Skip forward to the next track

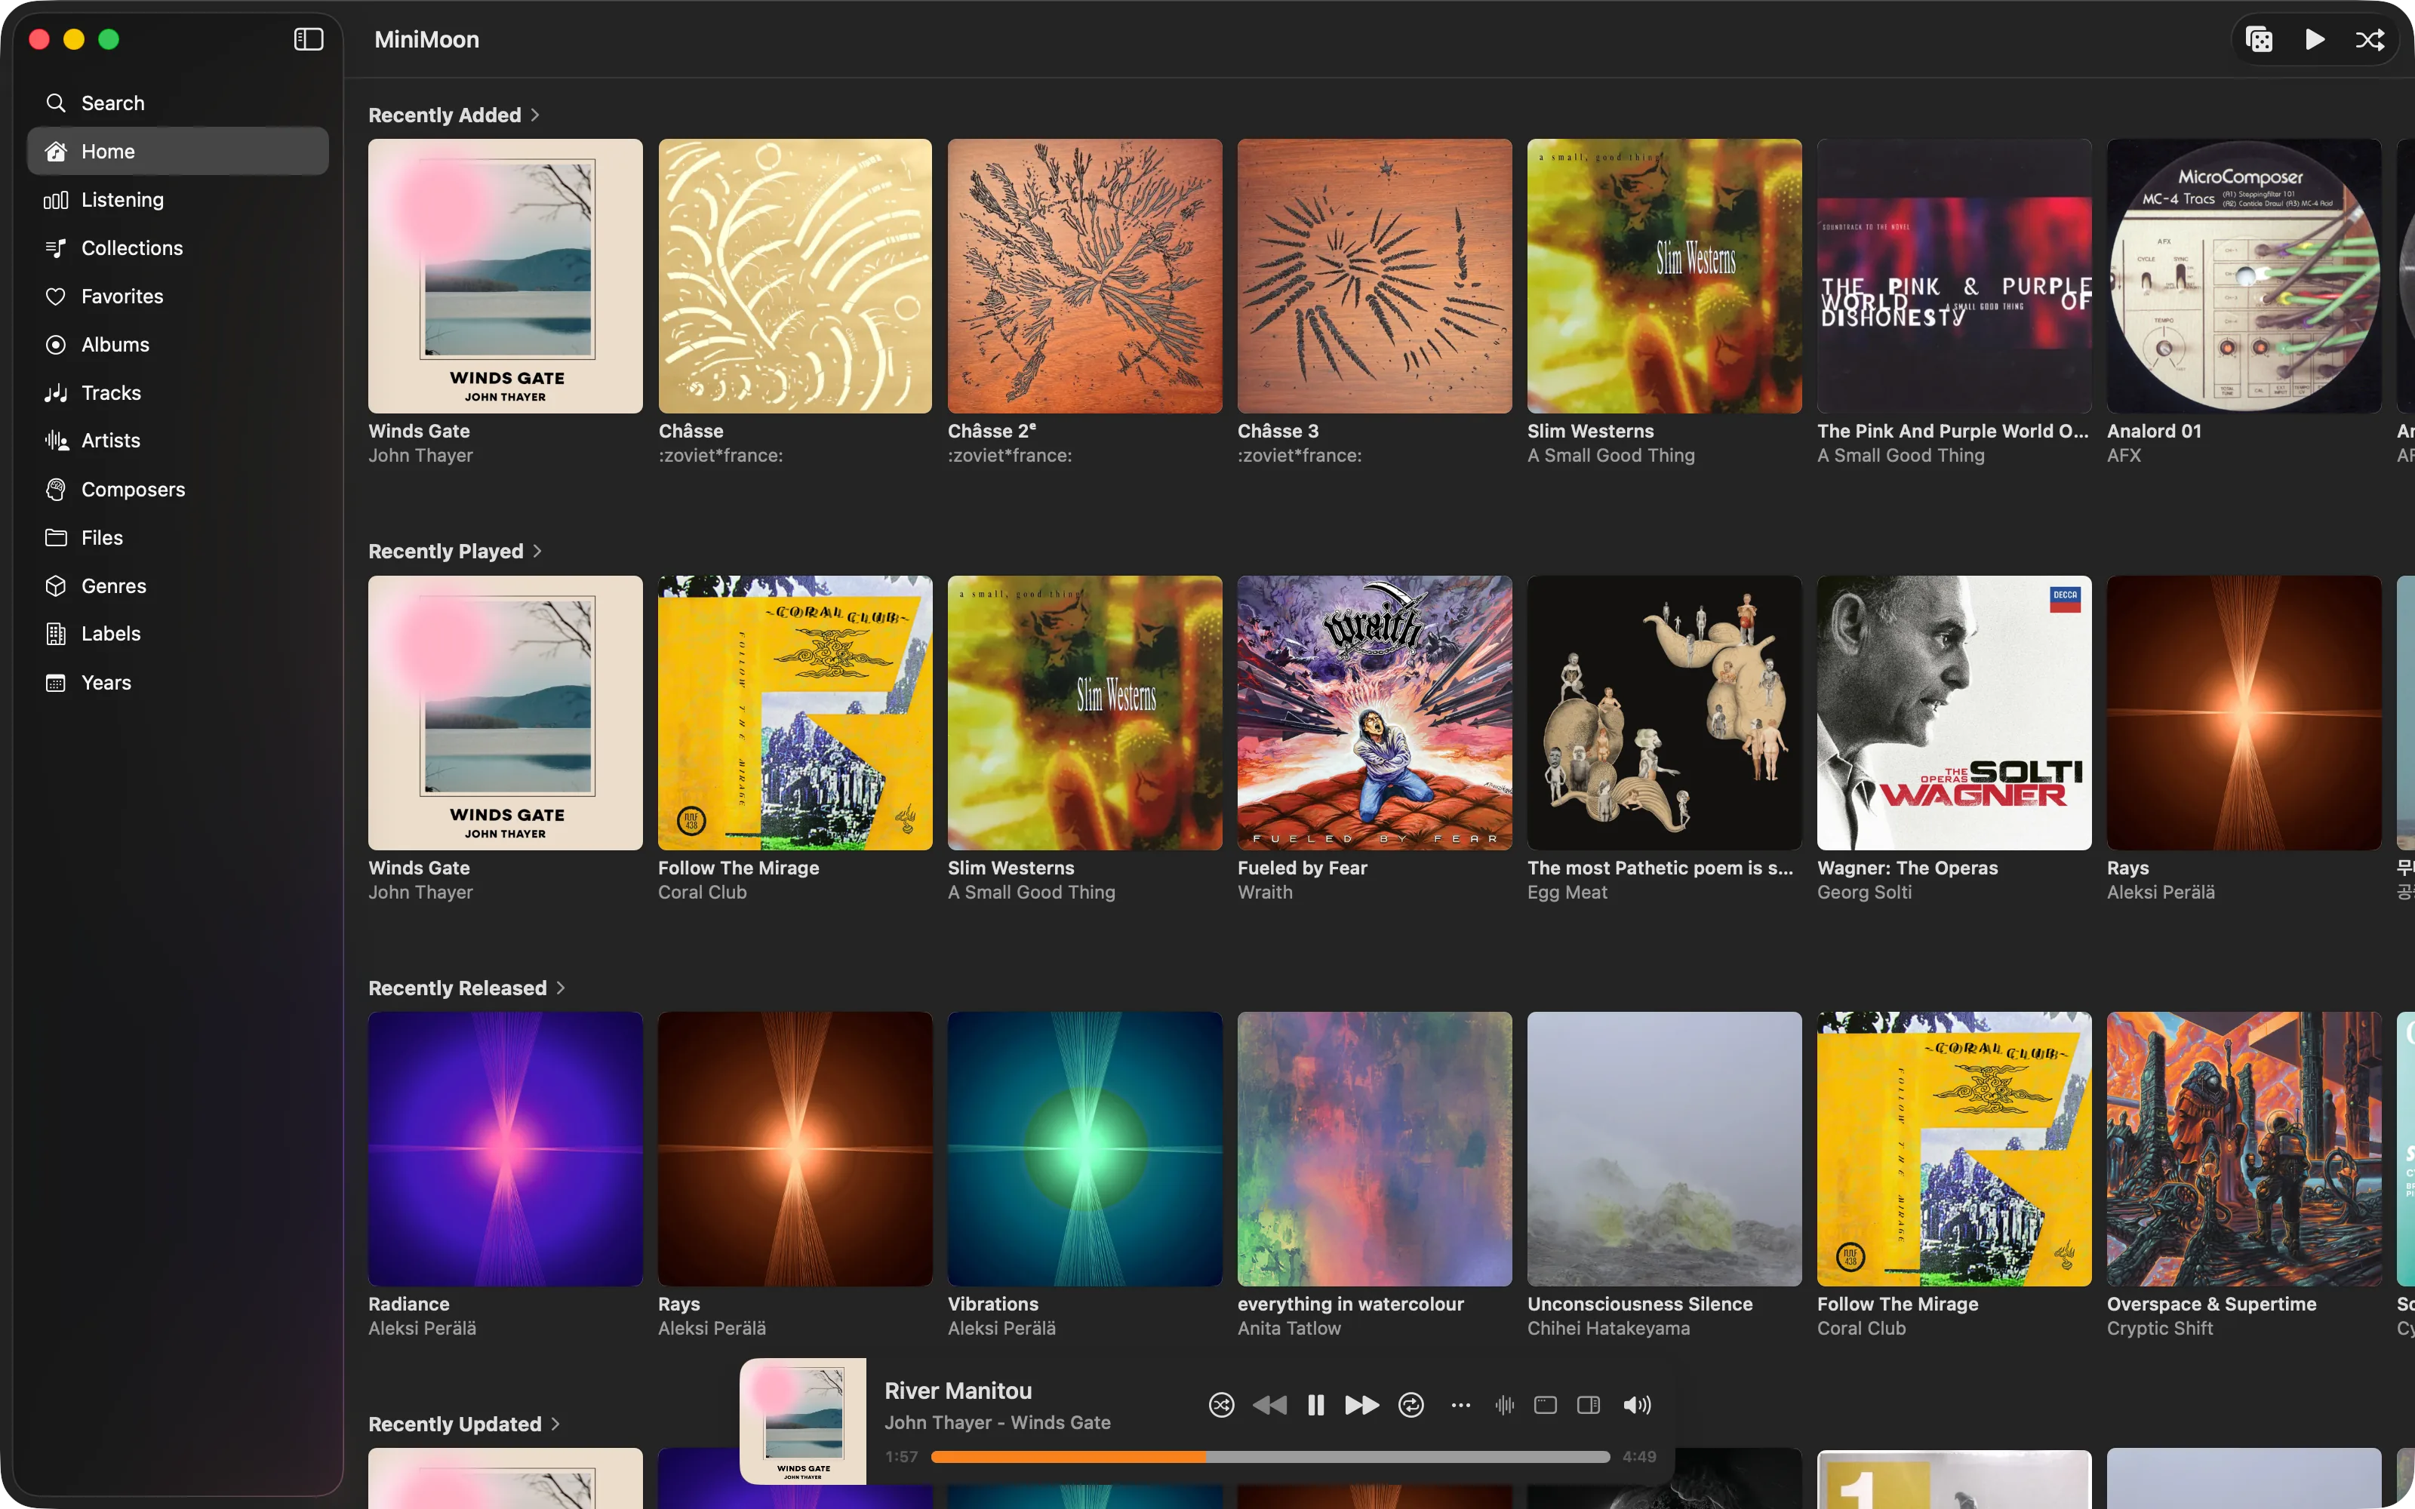1362,1405
